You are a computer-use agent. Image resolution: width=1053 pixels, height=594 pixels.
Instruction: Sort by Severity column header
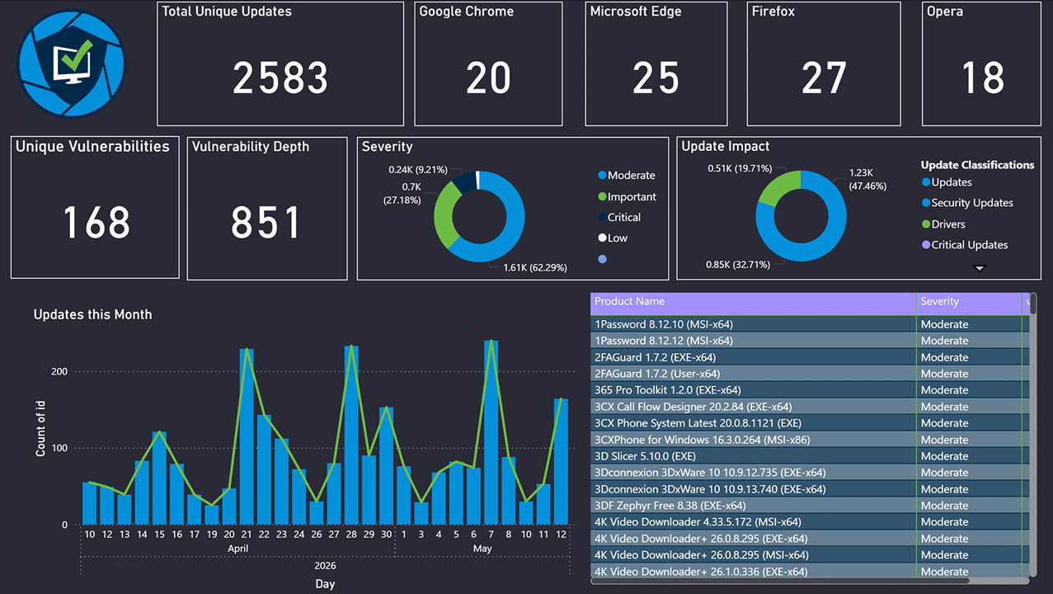pos(969,302)
